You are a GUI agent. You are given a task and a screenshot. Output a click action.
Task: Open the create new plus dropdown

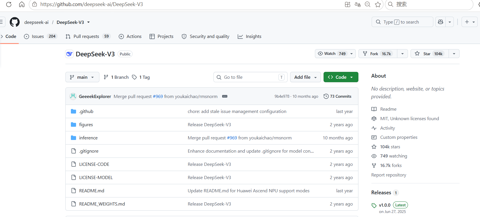pos(470,22)
